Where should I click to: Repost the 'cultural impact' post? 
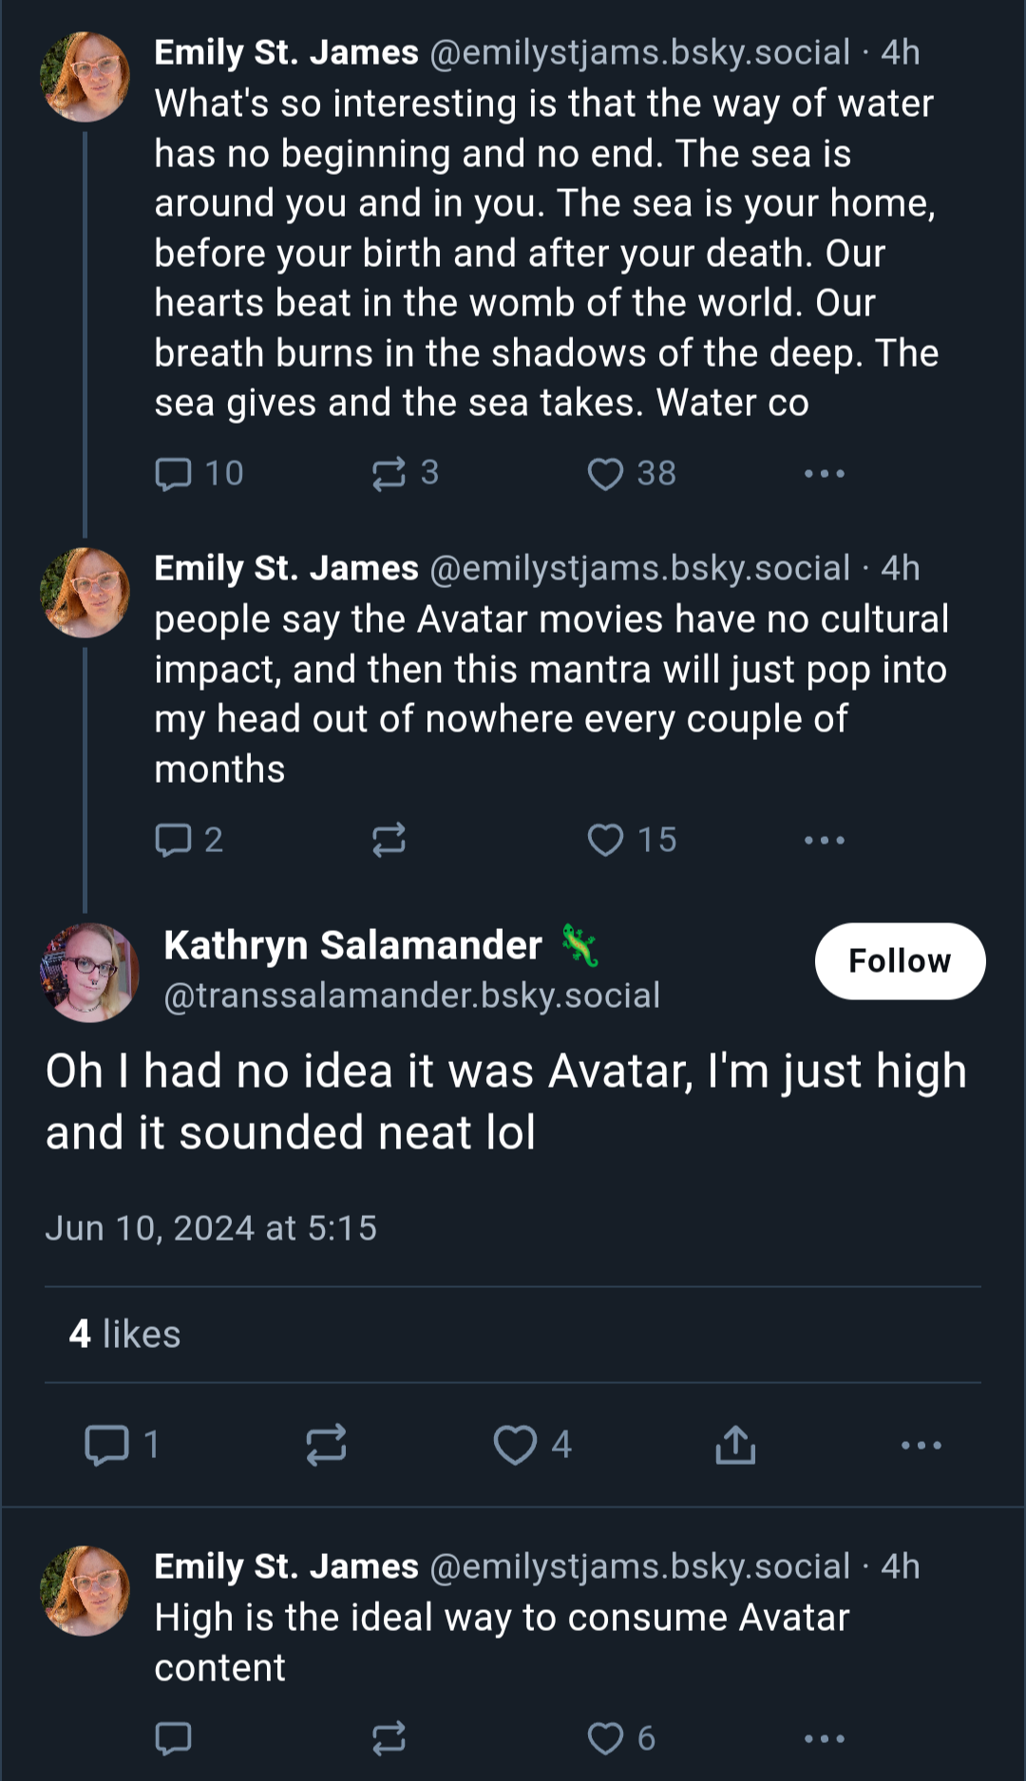tap(389, 840)
